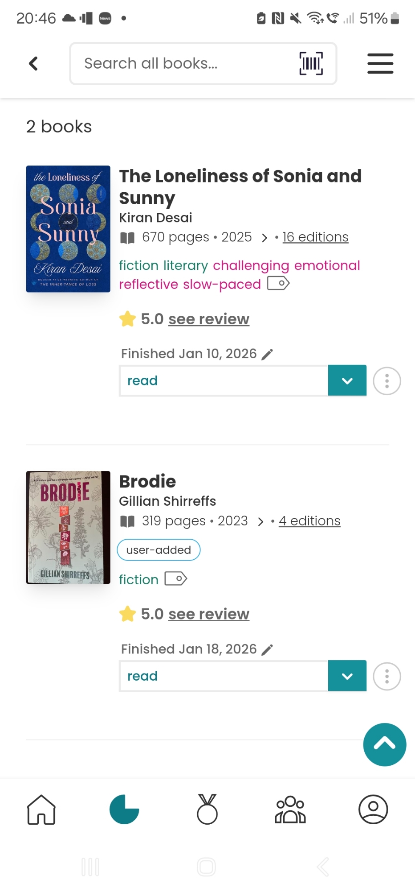This screenshot has height=892, width=415.
Task: Edit tags for Sonia and Sunny
Action: [x=278, y=283]
